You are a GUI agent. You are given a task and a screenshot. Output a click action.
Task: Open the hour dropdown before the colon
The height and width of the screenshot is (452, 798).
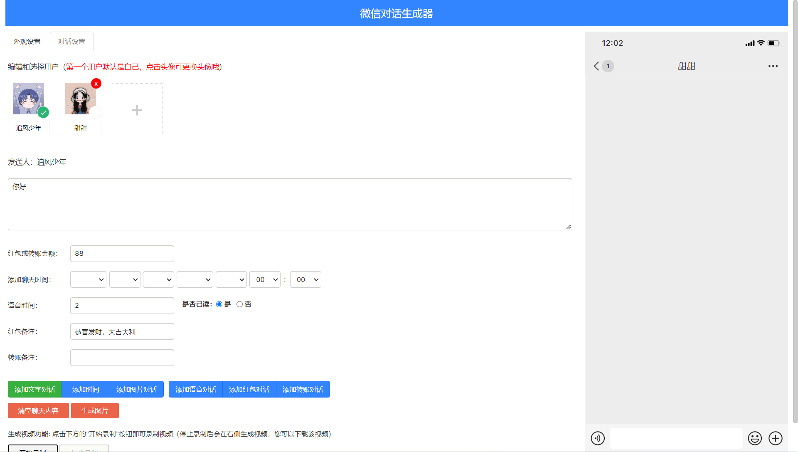point(265,279)
